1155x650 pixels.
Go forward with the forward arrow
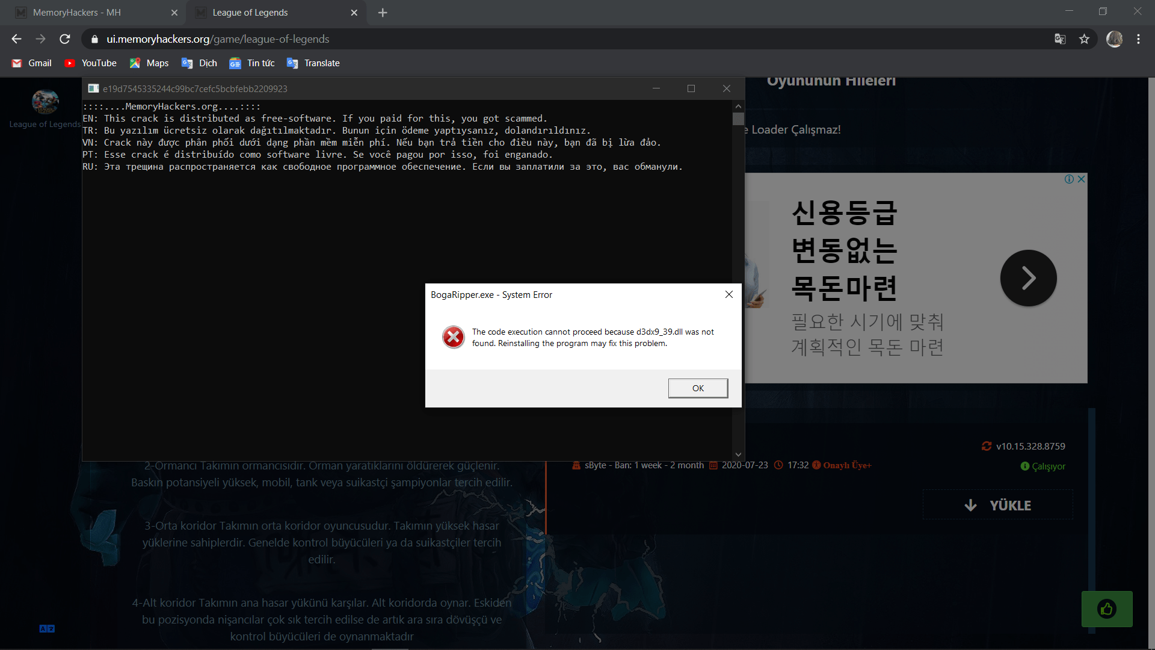coord(40,39)
